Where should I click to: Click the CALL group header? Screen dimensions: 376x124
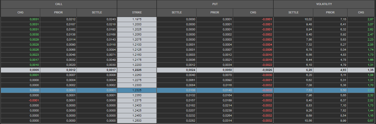tap(59, 4)
